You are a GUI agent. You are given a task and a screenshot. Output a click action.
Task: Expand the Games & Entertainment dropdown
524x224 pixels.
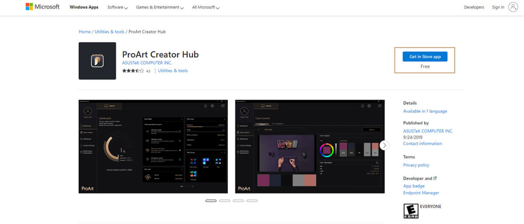pos(160,8)
